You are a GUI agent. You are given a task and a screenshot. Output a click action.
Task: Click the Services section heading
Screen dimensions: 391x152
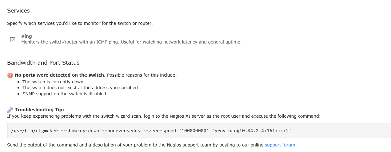coord(18,11)
